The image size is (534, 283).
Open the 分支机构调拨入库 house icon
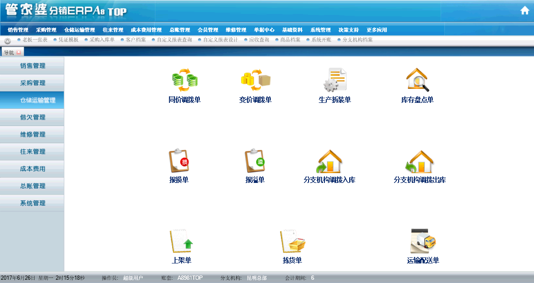point(330,162)
